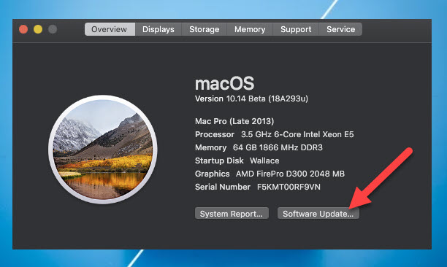Click the macOS High Sierra artwork icon

pyautogui.click(x=103, y=150)
